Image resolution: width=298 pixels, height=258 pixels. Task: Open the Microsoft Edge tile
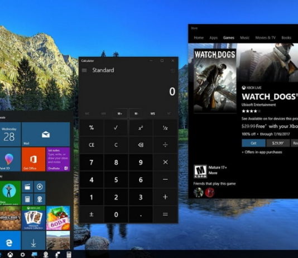click(10, 240)
